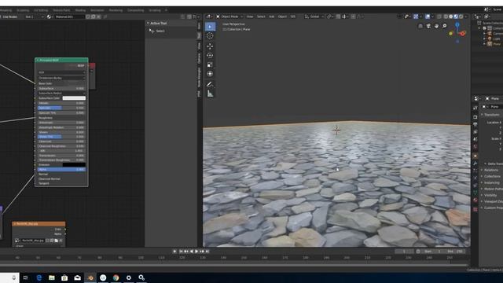
Task: Click the perspective/orthographic switch gizmo
Action: [420, 26]
